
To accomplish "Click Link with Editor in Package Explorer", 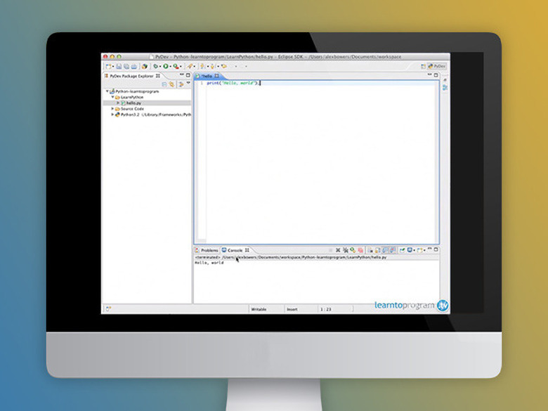I will pyautogui.click(x=171, y=84).
